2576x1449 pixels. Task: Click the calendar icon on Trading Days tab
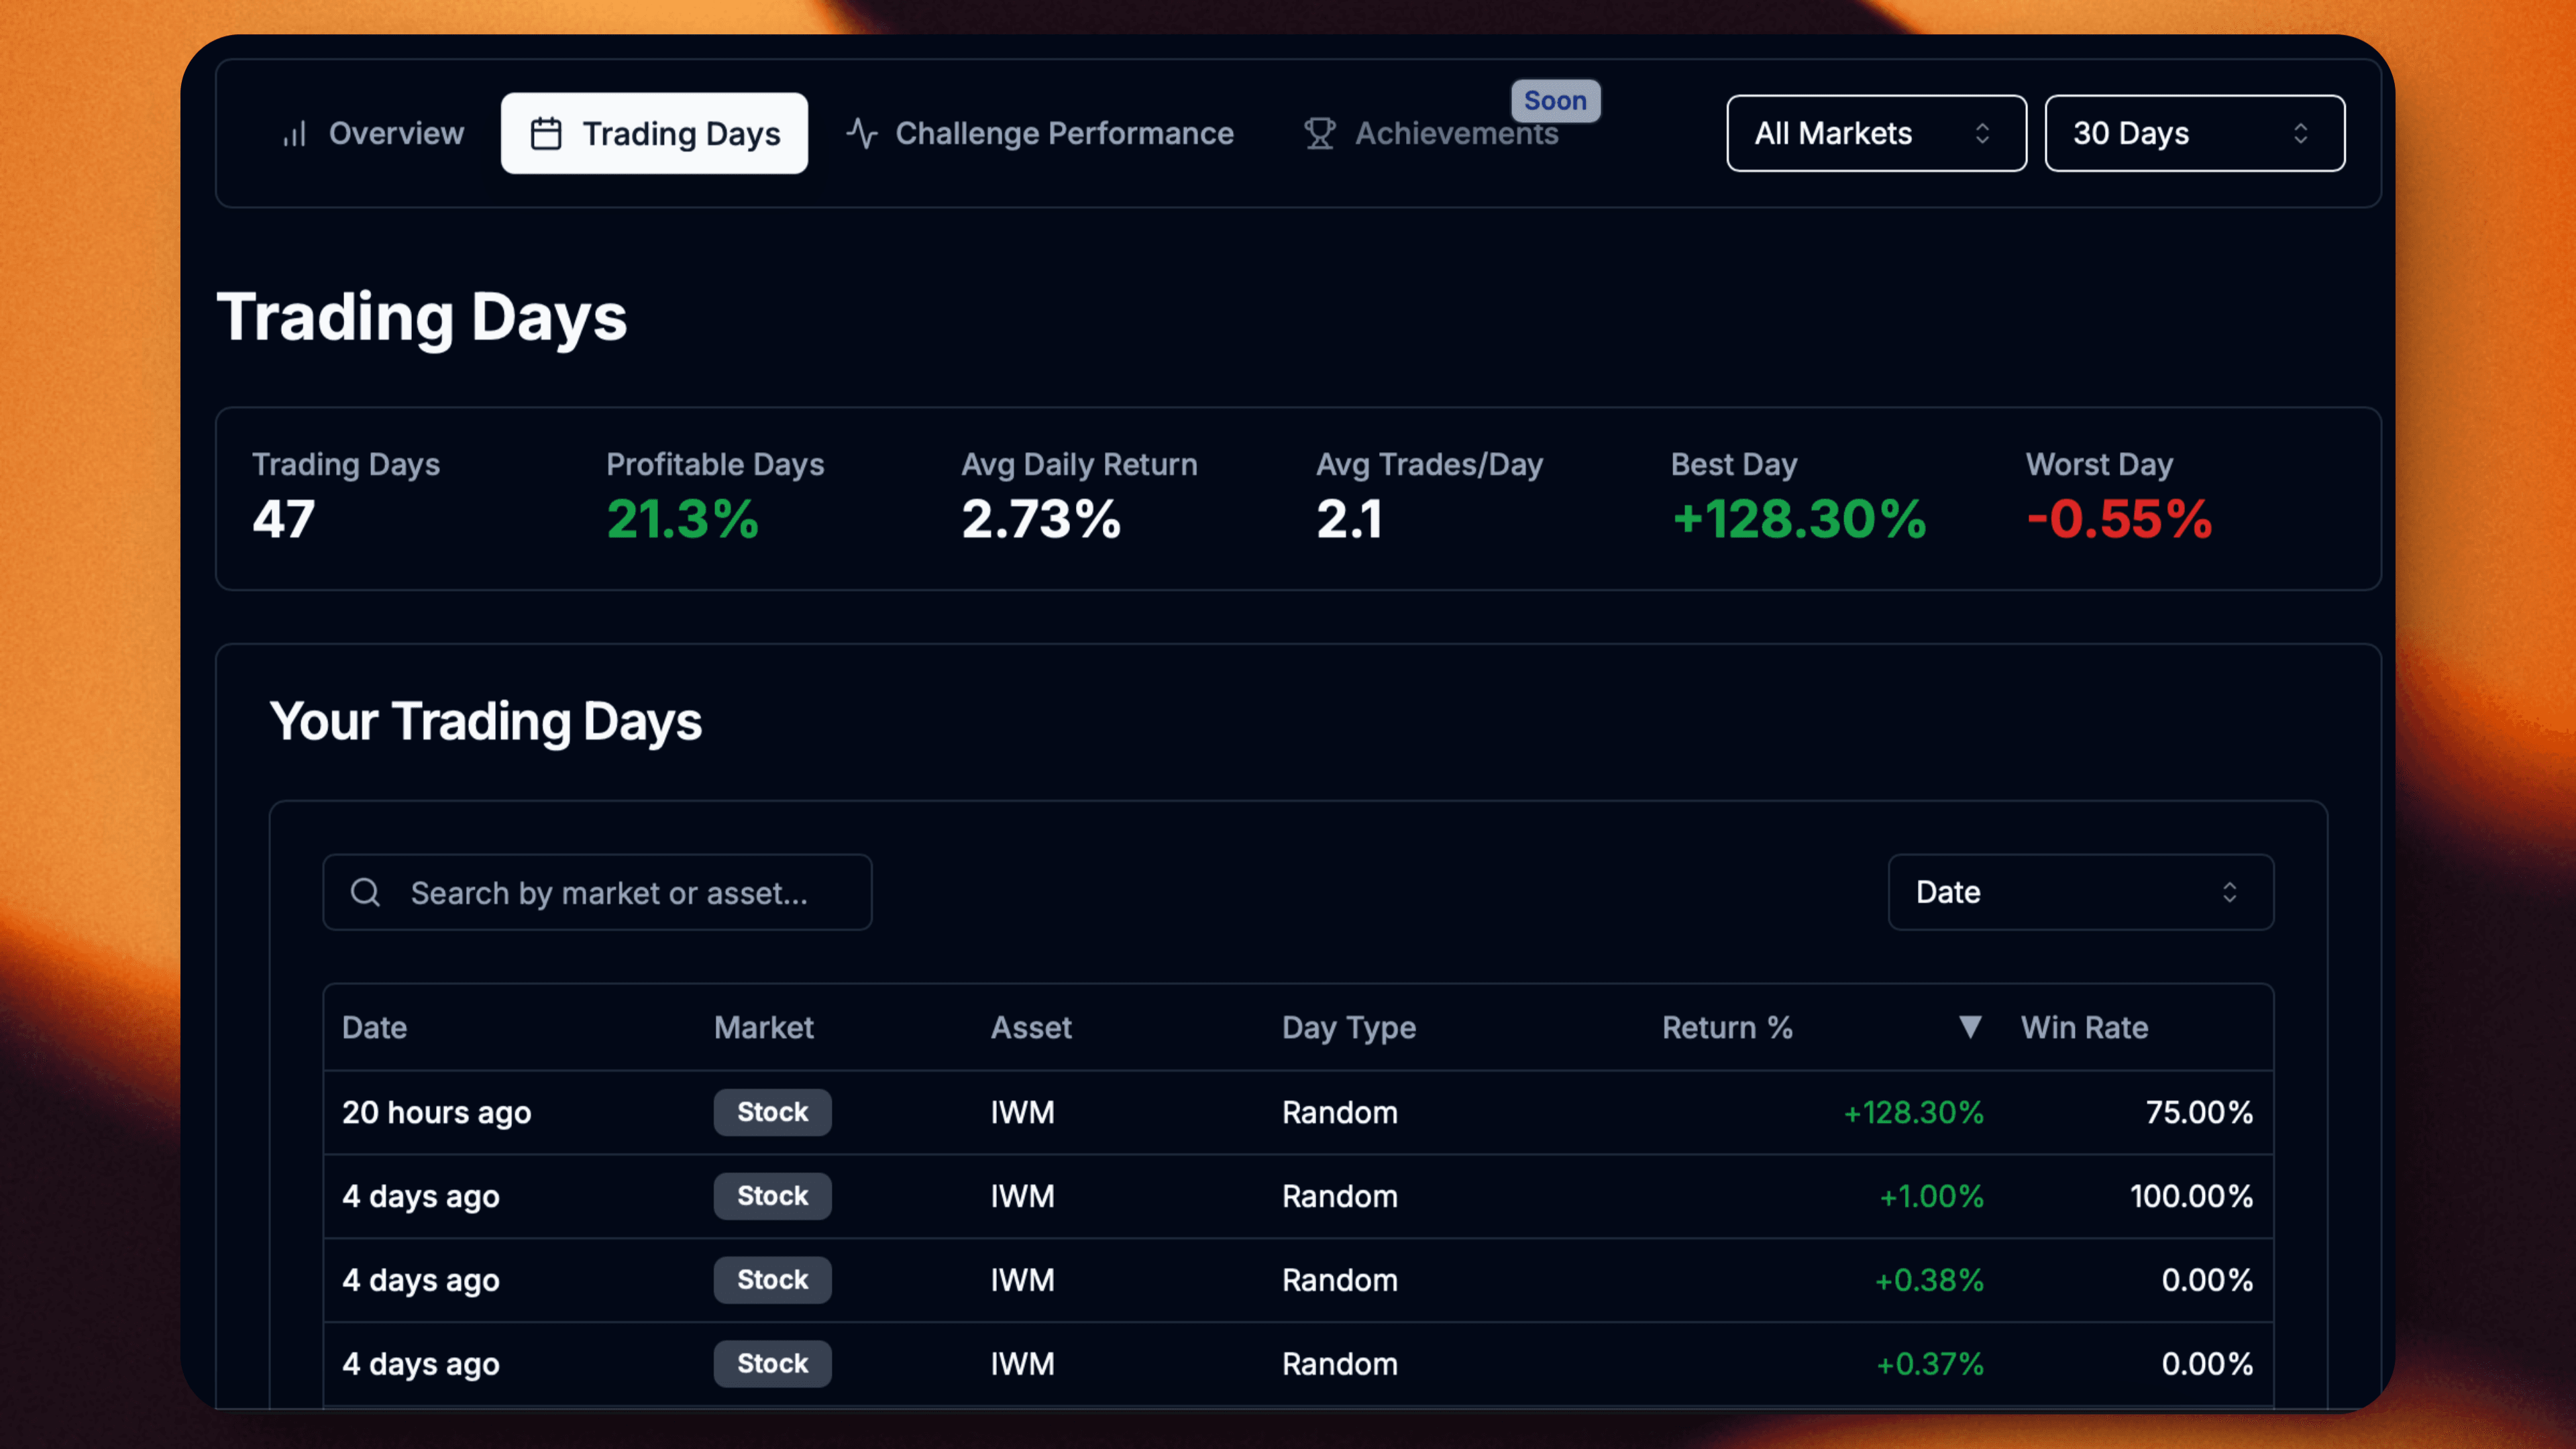[x=546, y=133]
